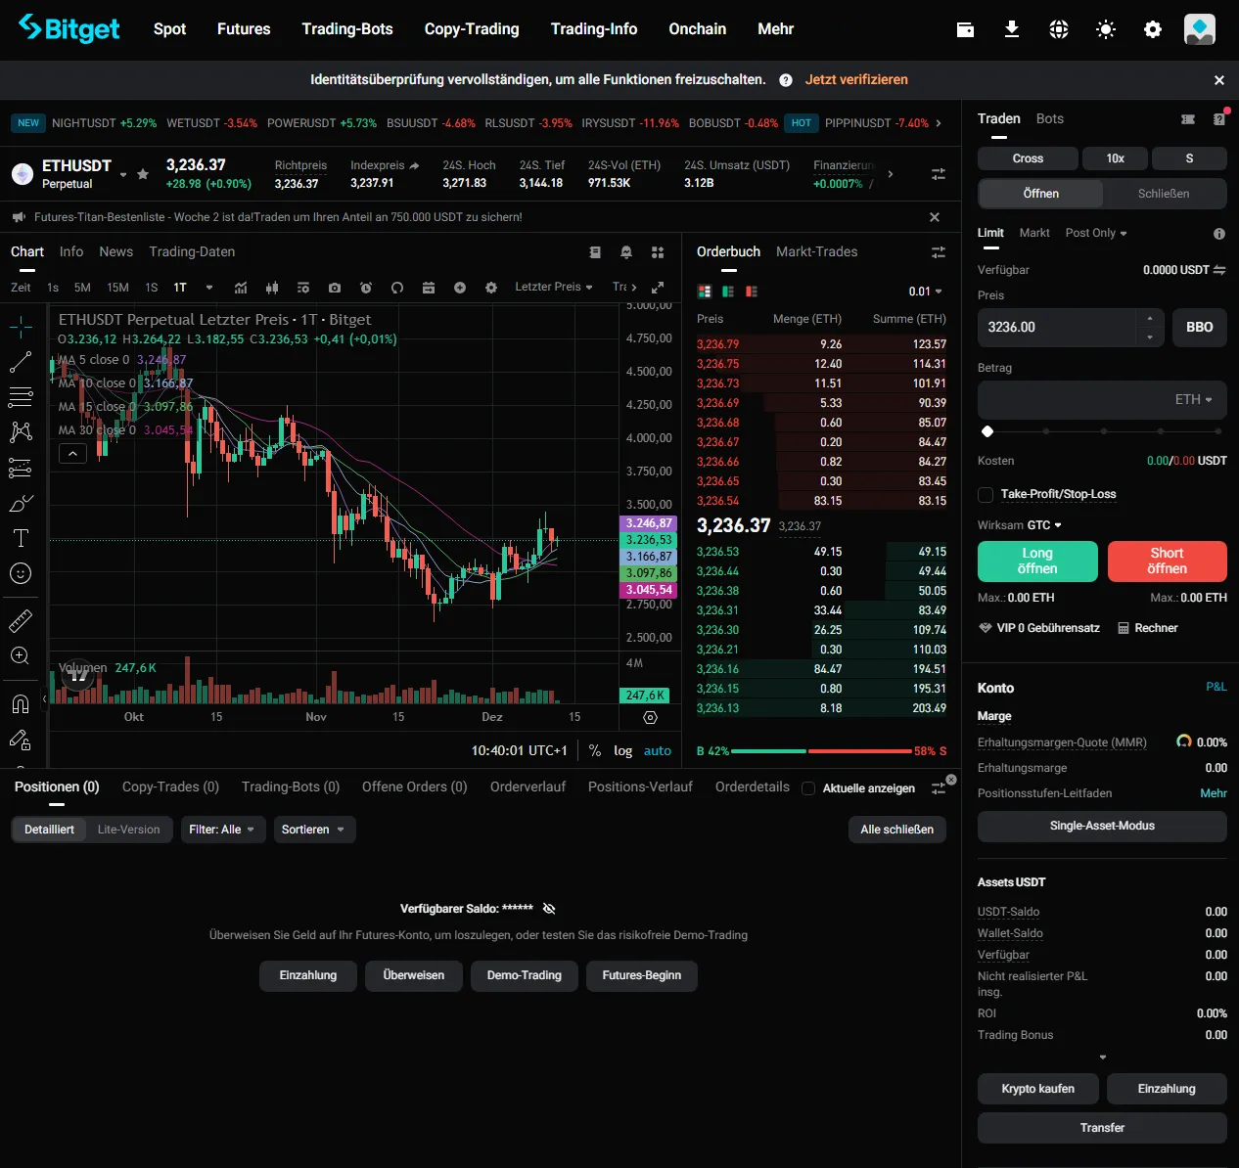1239x1168 pixels.
Task: Take a chart snapshot with camera icon
Action: (x=335, y=288)
